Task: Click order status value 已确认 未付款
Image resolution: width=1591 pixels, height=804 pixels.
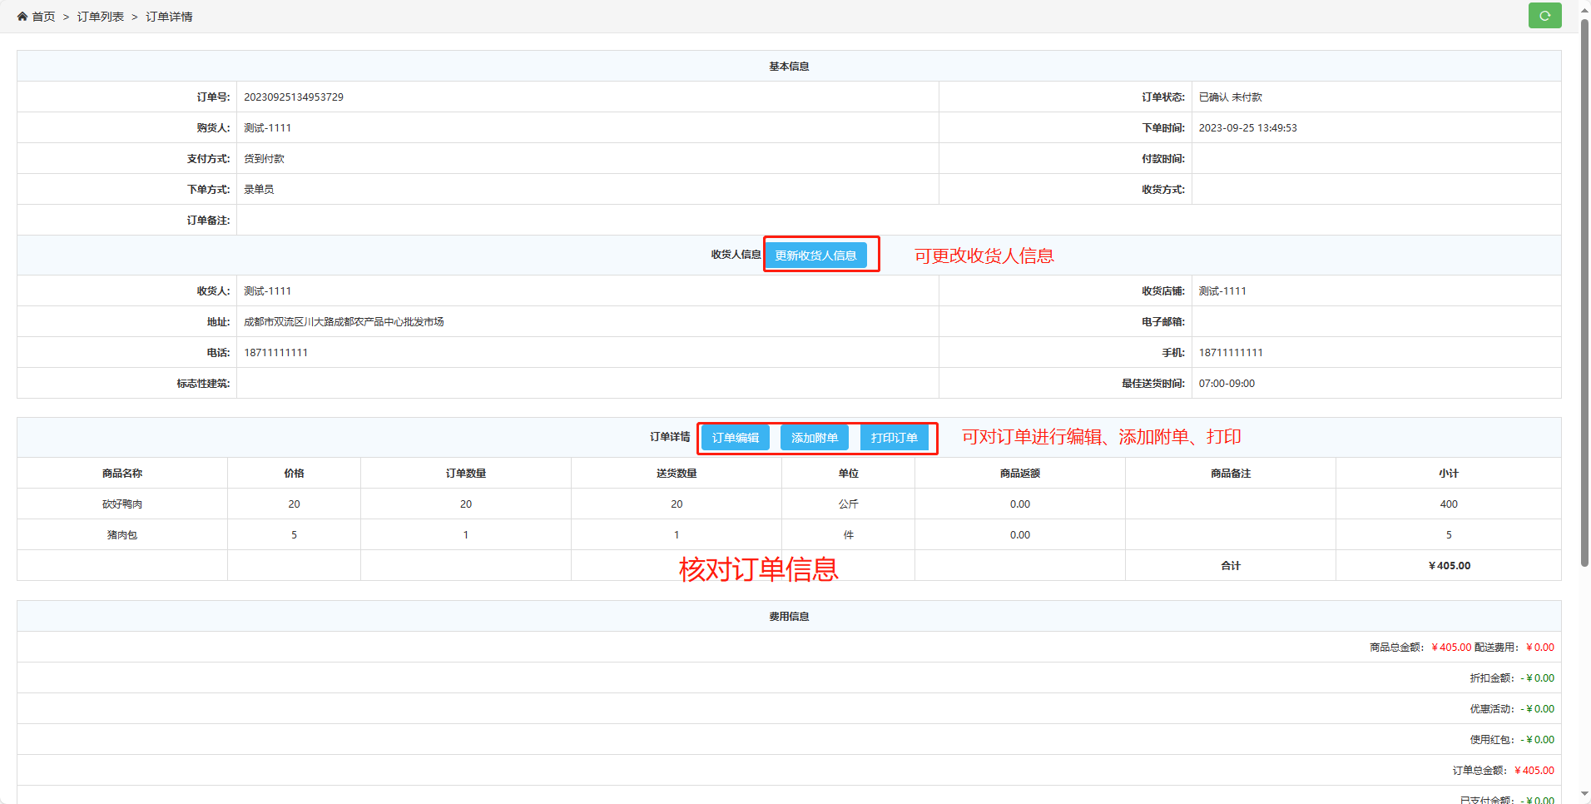Action: pyautogui.click(x=1230, y=97)
